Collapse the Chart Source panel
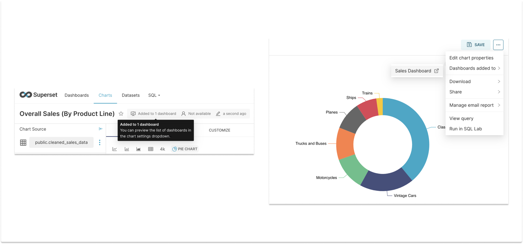Image resolution: width=523 pixels, height=244 pixels. click(x=101, y=129)
